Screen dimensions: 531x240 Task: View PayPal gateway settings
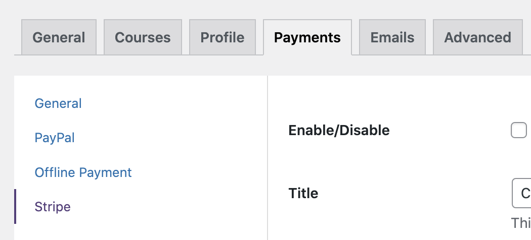click(x=55, y=138)
